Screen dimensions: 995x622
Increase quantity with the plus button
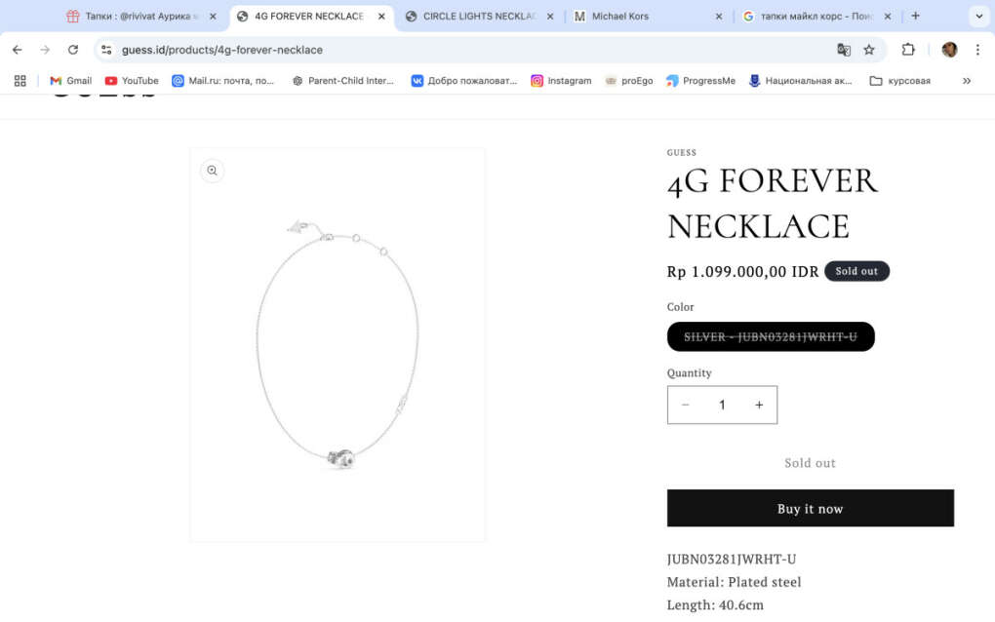tap(759, 405)
